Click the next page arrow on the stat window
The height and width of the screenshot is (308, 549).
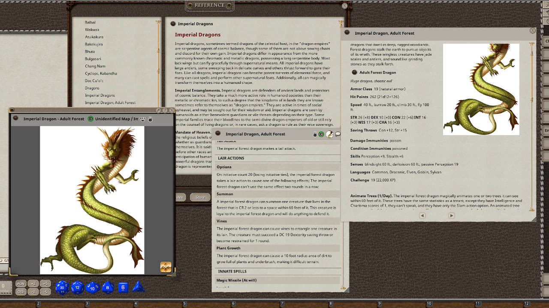coord(451,216)
